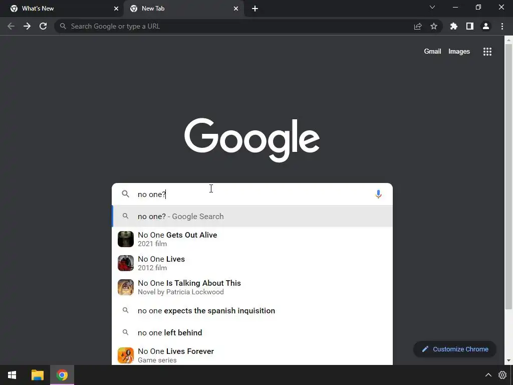Select the New Tab tab

click(x=183, y=9)
